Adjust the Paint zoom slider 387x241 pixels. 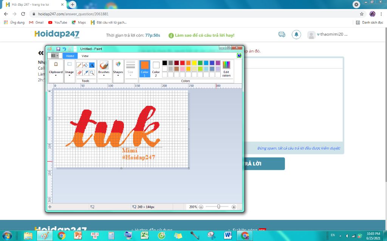point(218,207)
